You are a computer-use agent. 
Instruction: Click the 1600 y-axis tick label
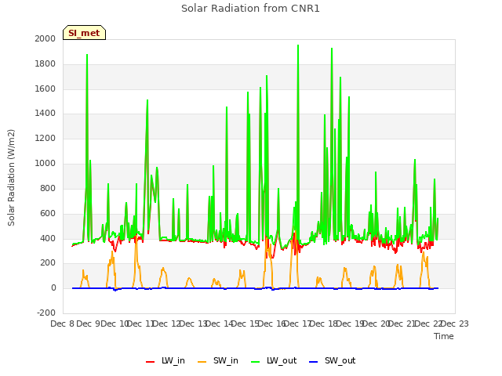tap(45, 89)
